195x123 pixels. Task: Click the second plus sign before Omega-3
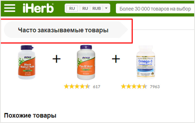coord(116,59)
